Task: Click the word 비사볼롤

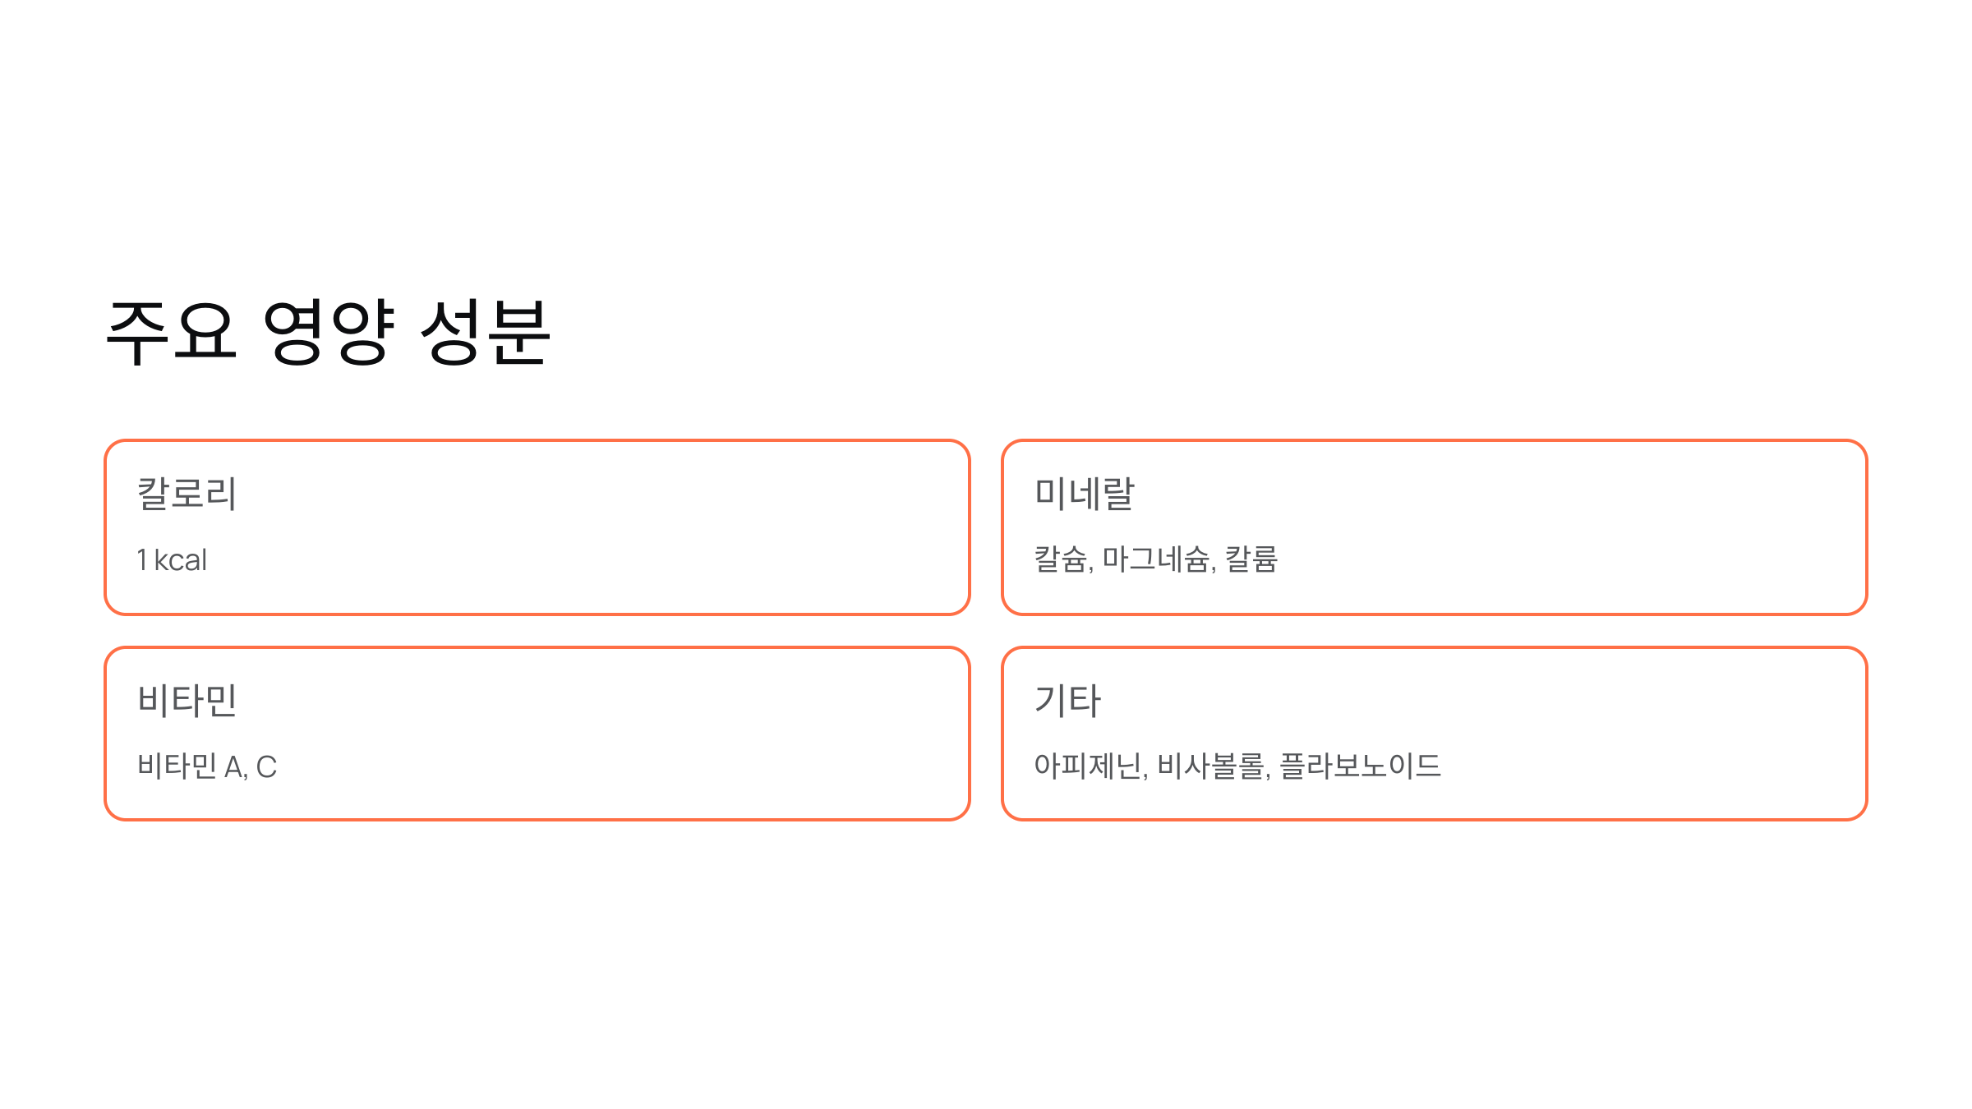Action: pos(1211,766)
